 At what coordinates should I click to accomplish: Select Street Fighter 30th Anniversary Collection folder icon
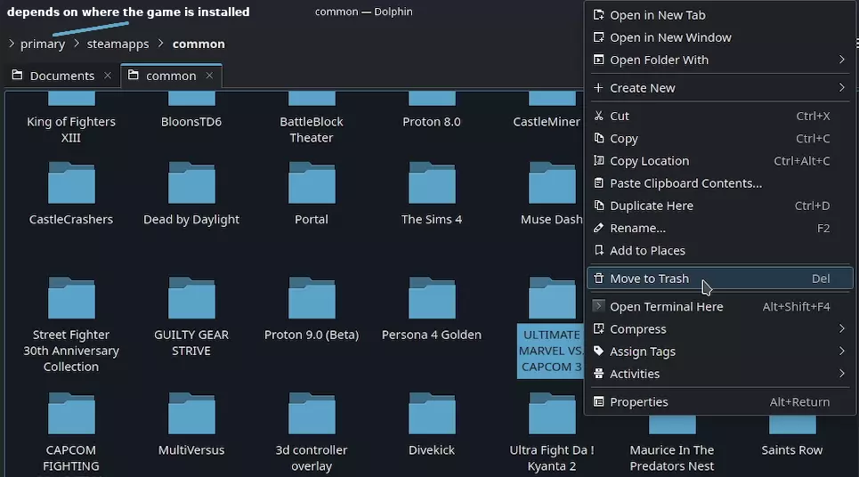coord(71,298)
